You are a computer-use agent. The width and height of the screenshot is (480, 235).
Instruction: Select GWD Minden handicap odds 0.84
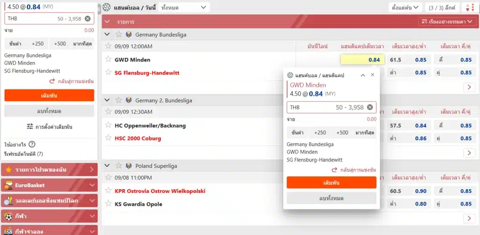pyautogui.click(x=362, y=59)
